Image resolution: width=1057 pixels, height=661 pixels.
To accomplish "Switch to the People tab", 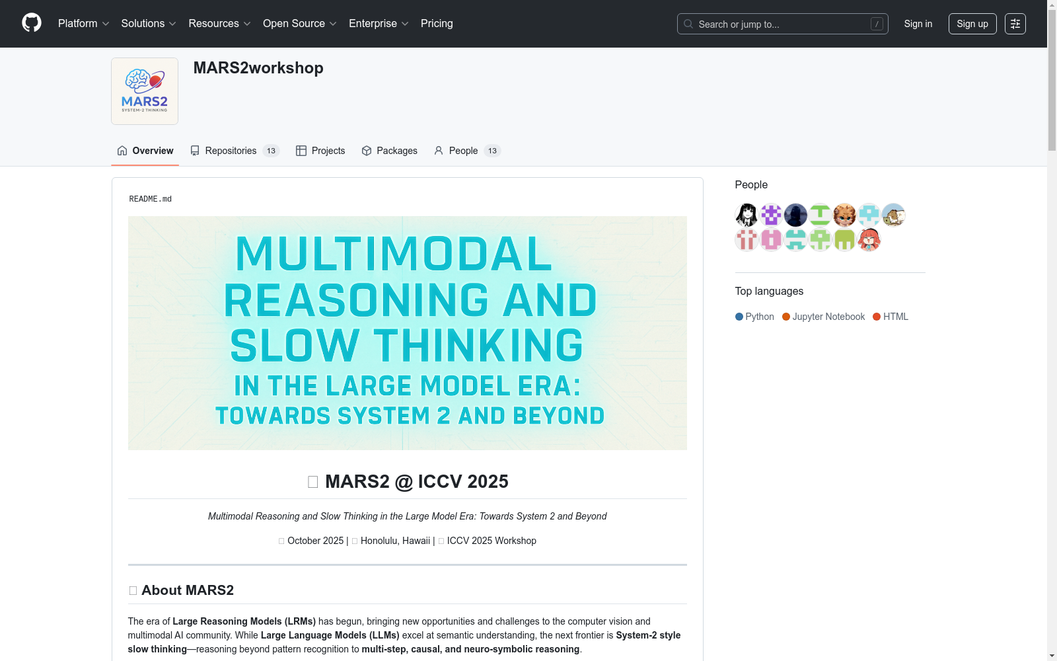I will (x=467, y=151).
